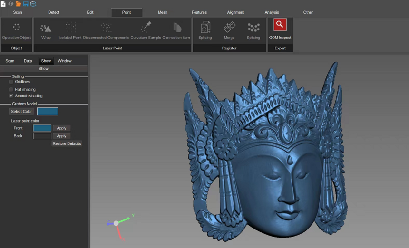
Task: Click the Laser Point group label
Action: tap(112, 48)
